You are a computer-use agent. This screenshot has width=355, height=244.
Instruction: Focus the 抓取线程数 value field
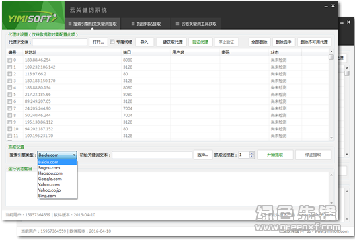tap(244, 155)
